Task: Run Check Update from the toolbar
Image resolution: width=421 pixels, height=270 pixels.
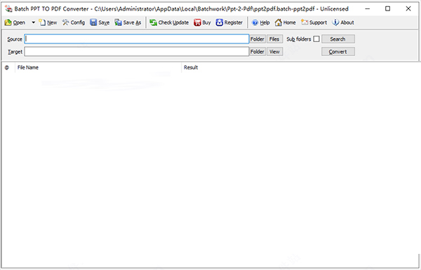Action: pyautogui.click(x=169, y=22)
